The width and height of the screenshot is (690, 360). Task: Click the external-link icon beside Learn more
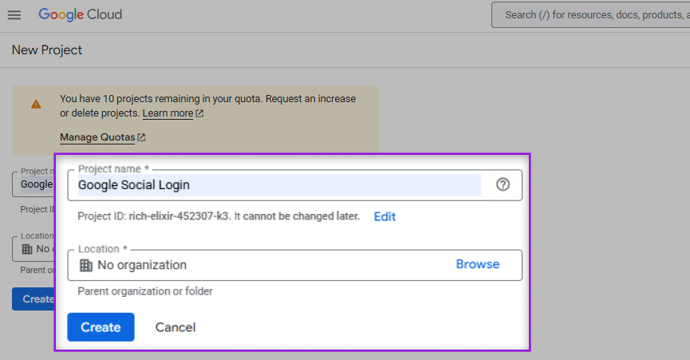pyautogui.click(x=199, y=113)
